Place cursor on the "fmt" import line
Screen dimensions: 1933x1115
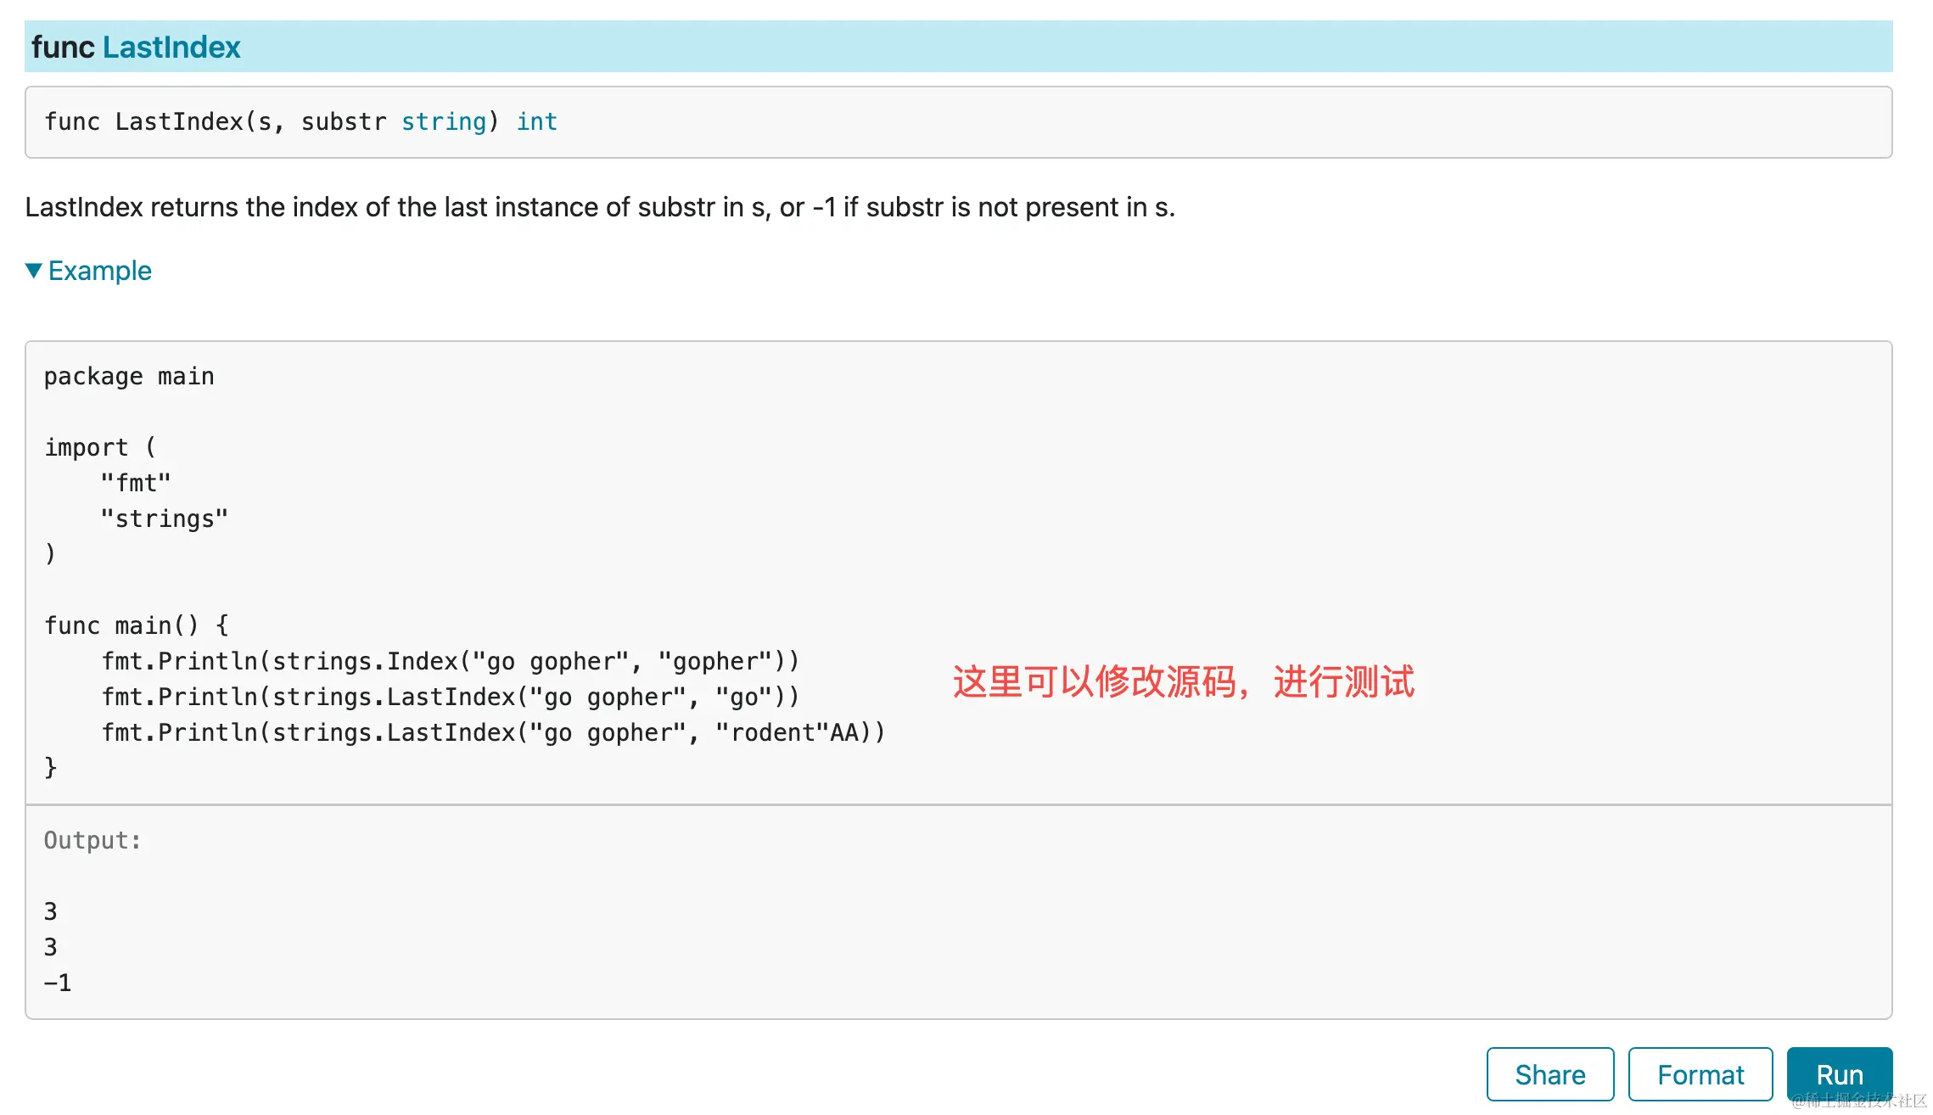[136, 484]
